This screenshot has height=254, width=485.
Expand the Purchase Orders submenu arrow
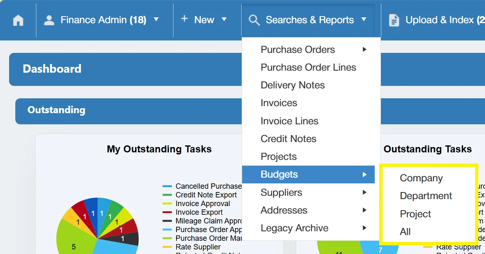(364, 50)
